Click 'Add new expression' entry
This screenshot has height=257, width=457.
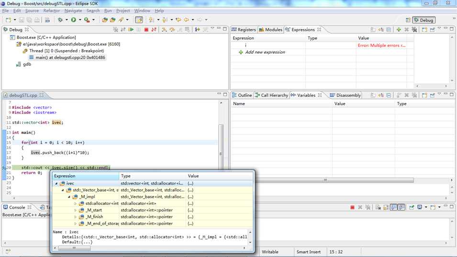[x=265, y=52]
